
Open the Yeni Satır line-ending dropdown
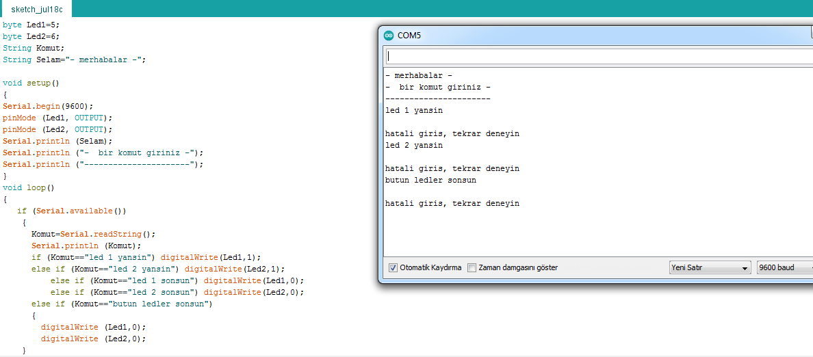pyautogui.click(x=710, y=268)
